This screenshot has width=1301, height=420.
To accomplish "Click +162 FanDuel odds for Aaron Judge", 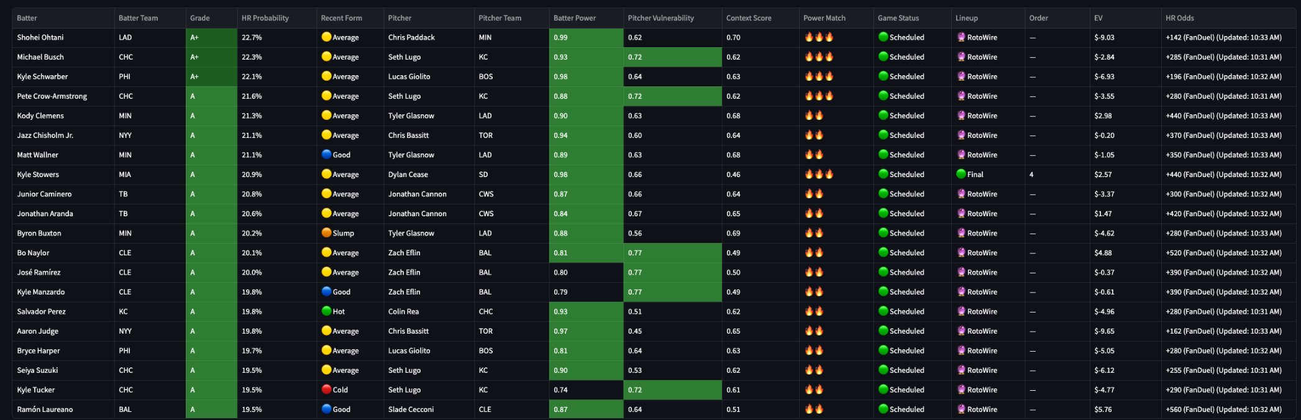I will pos(1223,331).
